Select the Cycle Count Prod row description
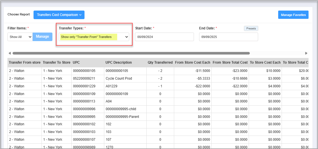Screen dimensions: 318x149 tap(119, 78)
